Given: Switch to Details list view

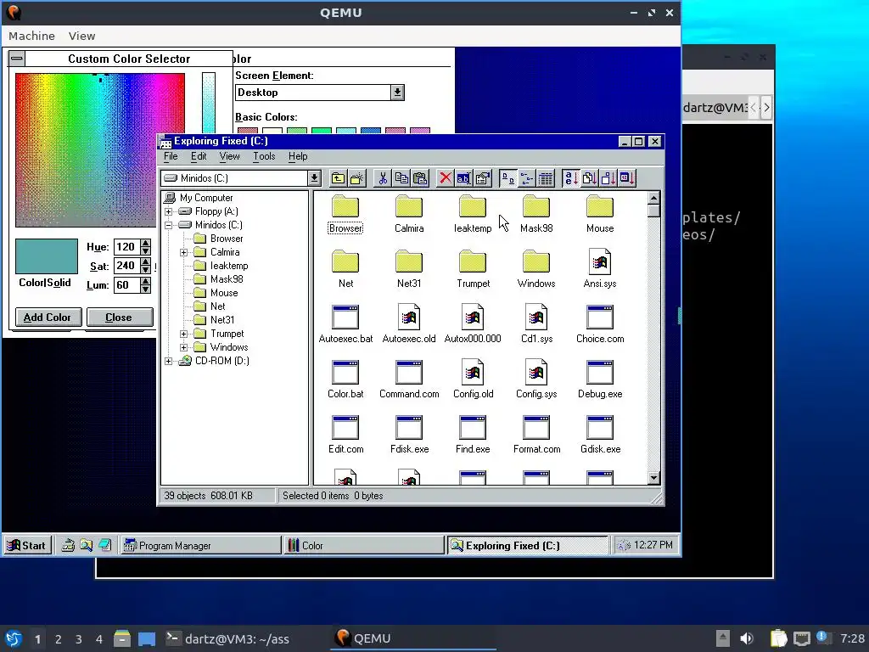Looking at the screenshot, I should coord(546,178).
